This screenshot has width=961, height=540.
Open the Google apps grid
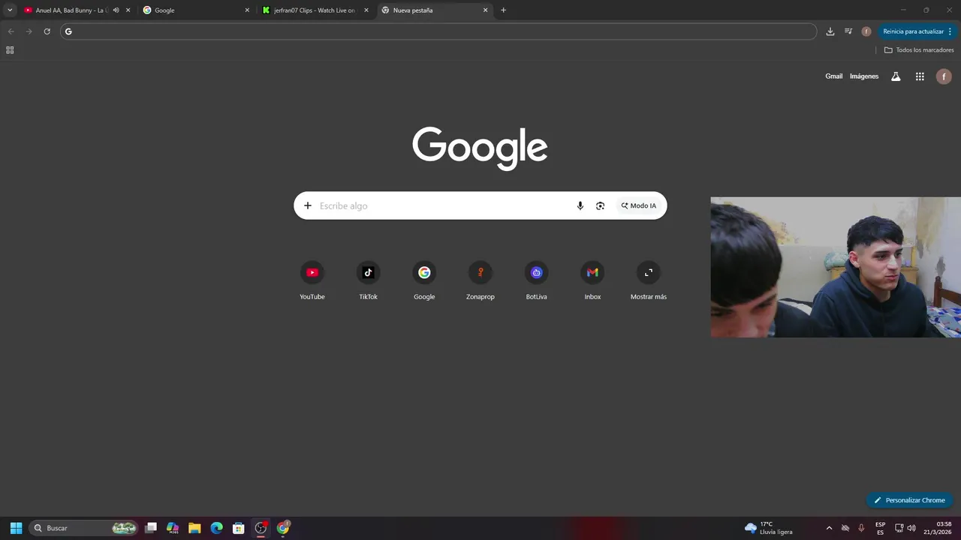coord(920,76)
